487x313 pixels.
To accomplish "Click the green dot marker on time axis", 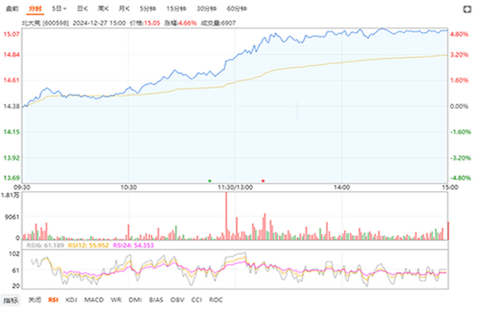I will pos(209,180).
